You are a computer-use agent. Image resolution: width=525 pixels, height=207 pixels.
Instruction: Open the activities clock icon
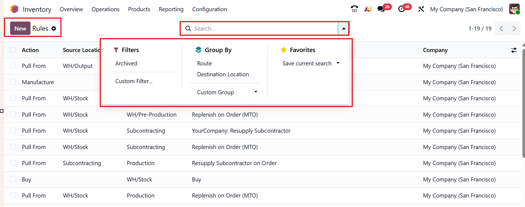pyautogui.click(x=402, y=9)
